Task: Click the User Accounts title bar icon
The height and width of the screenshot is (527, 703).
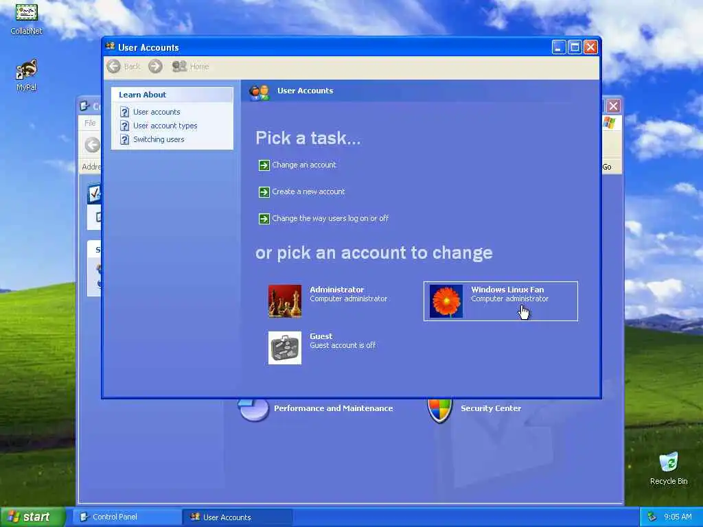Action: click(x=111, y=47)
